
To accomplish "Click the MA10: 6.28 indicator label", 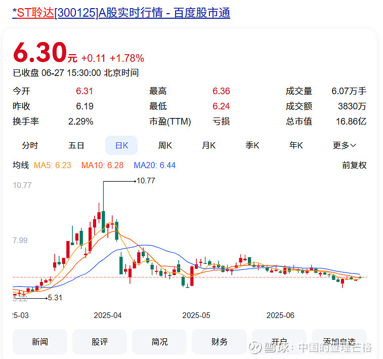I will 102,165.
